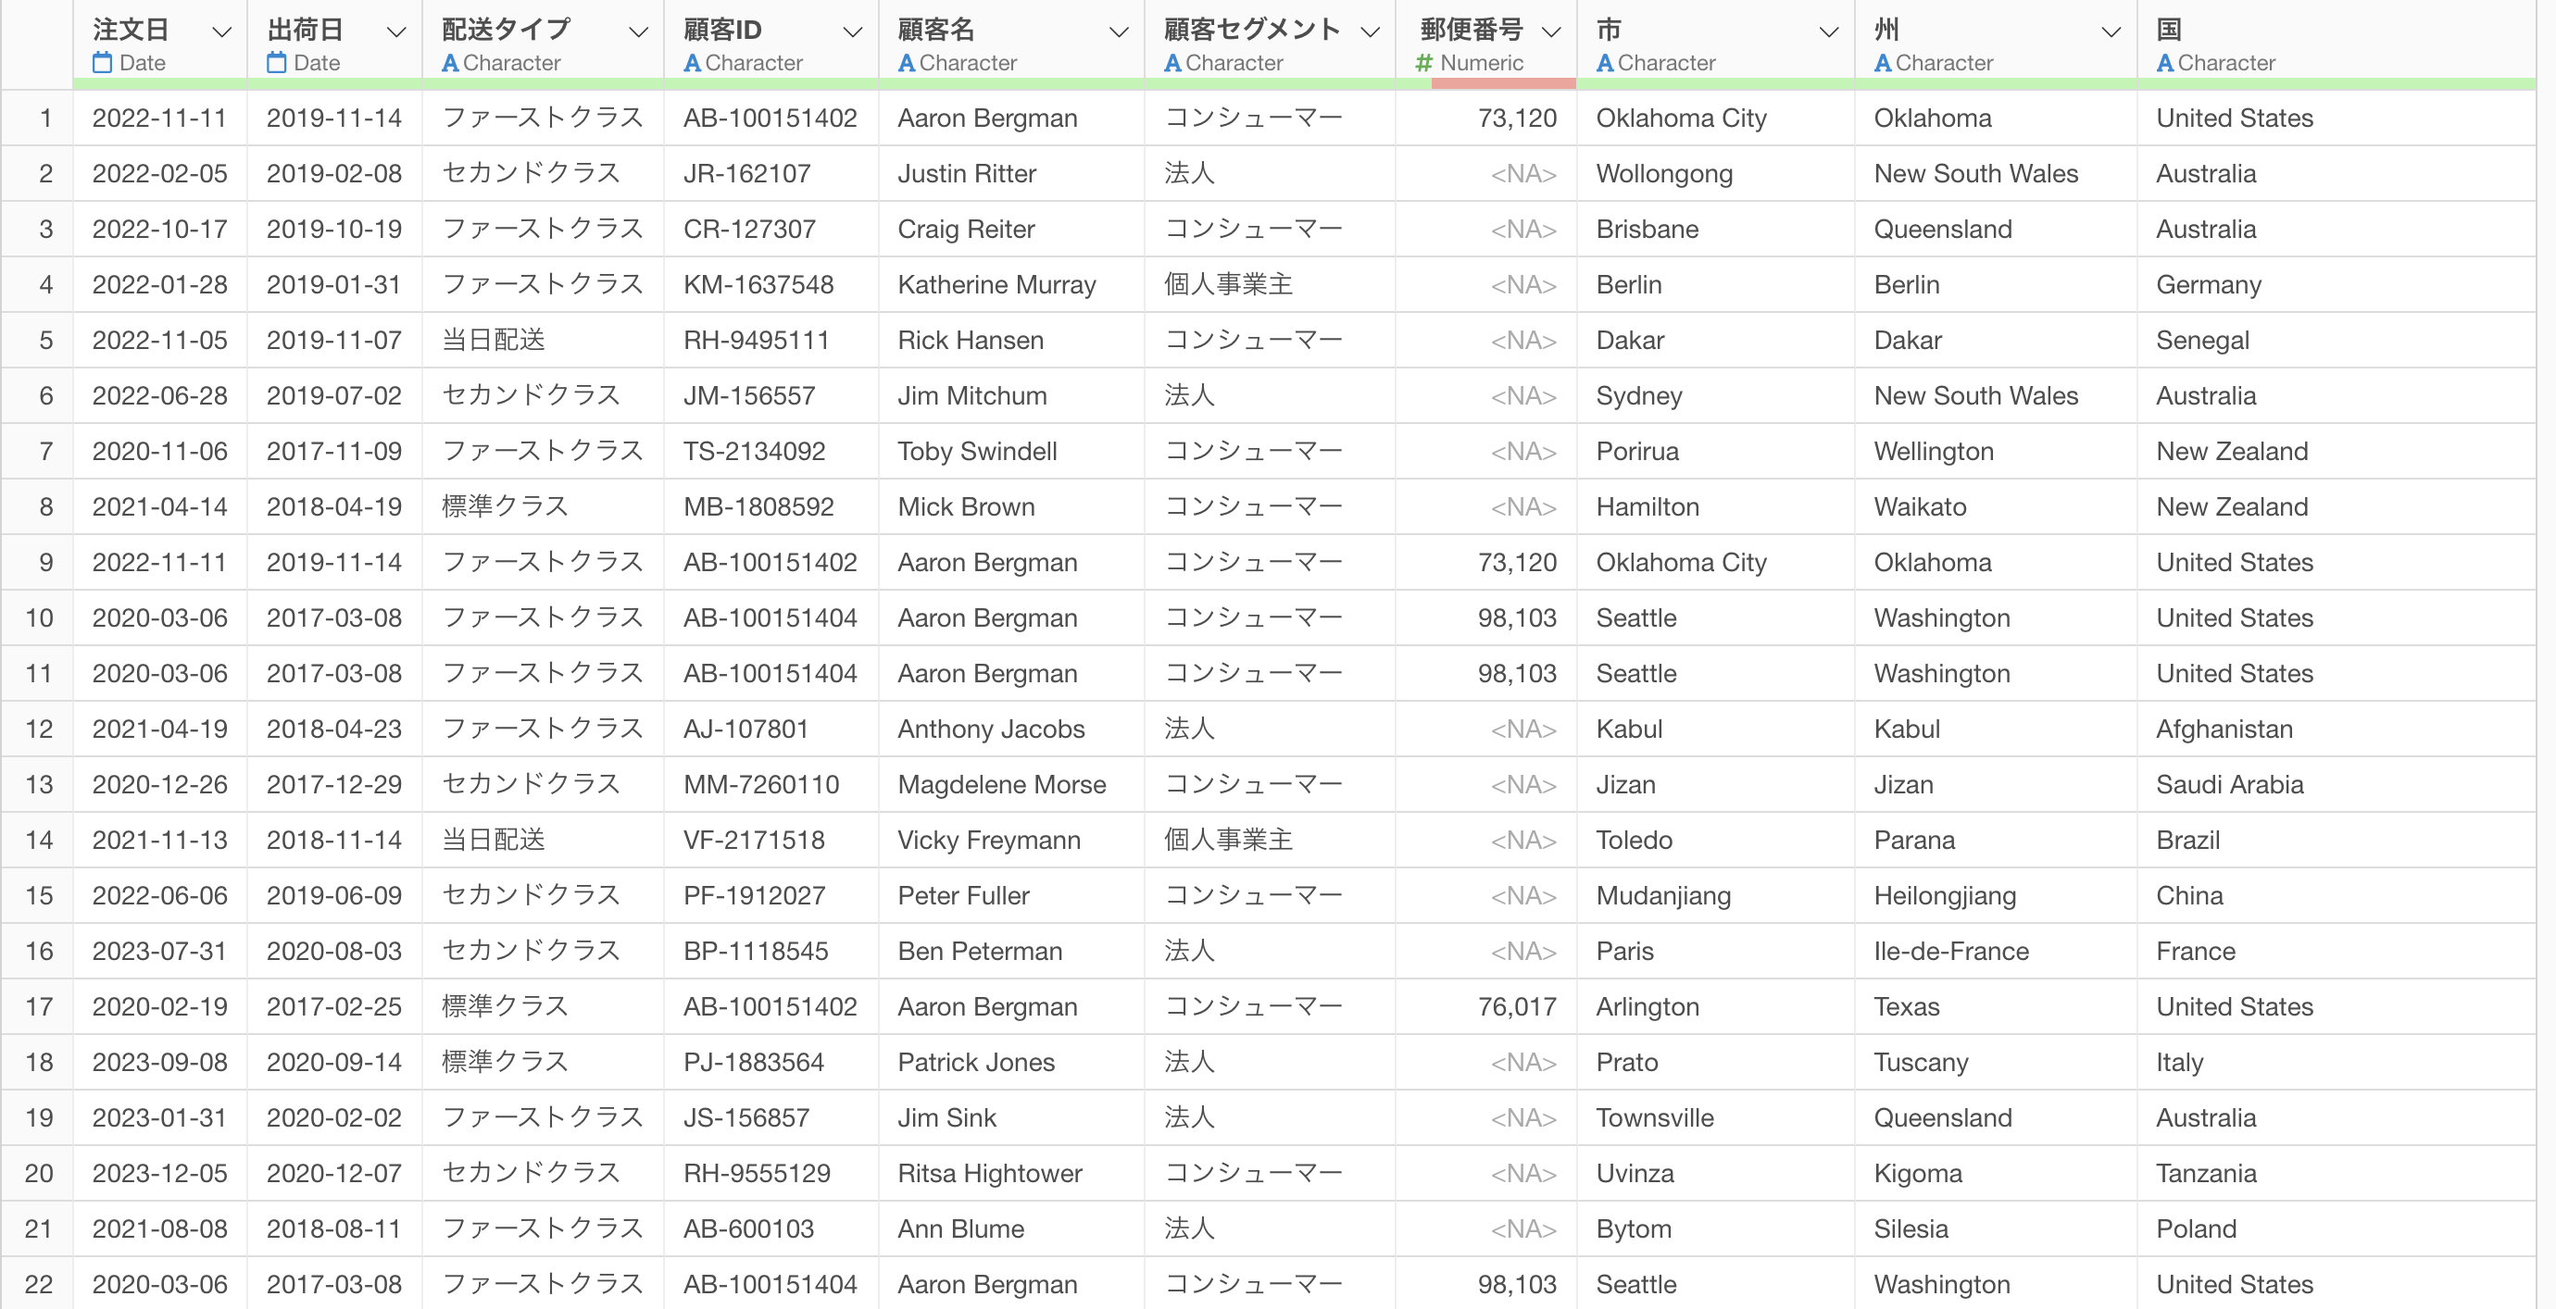The height and width of the screenshot is (1309, 2556).
Task: Click the Numeric hash icon under 郵便番号
Action: click(x=1424, y=64)
